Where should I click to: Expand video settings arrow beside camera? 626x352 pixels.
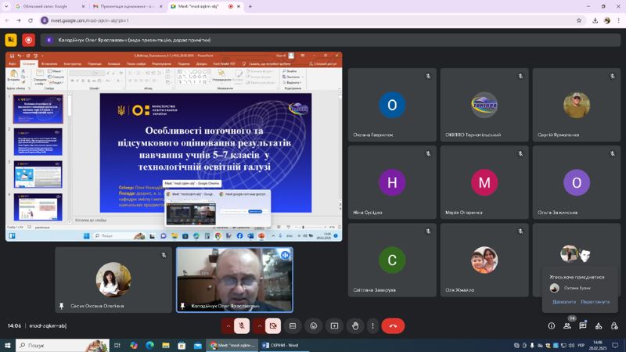[x=259, y=326]
